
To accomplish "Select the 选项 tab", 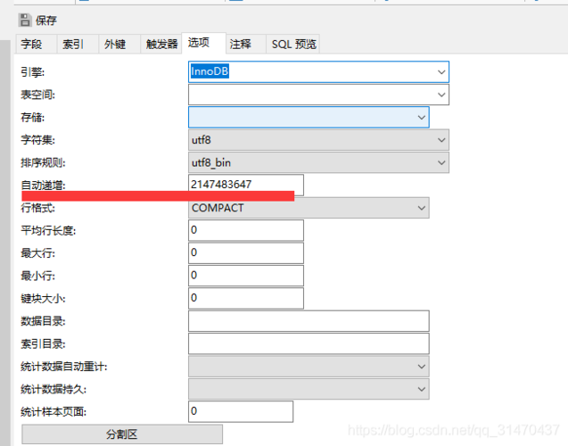I will [203, 43].
